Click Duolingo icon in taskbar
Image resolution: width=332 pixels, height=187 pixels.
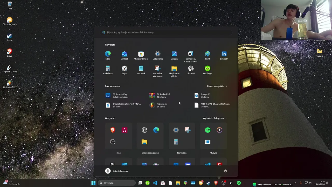148,183
